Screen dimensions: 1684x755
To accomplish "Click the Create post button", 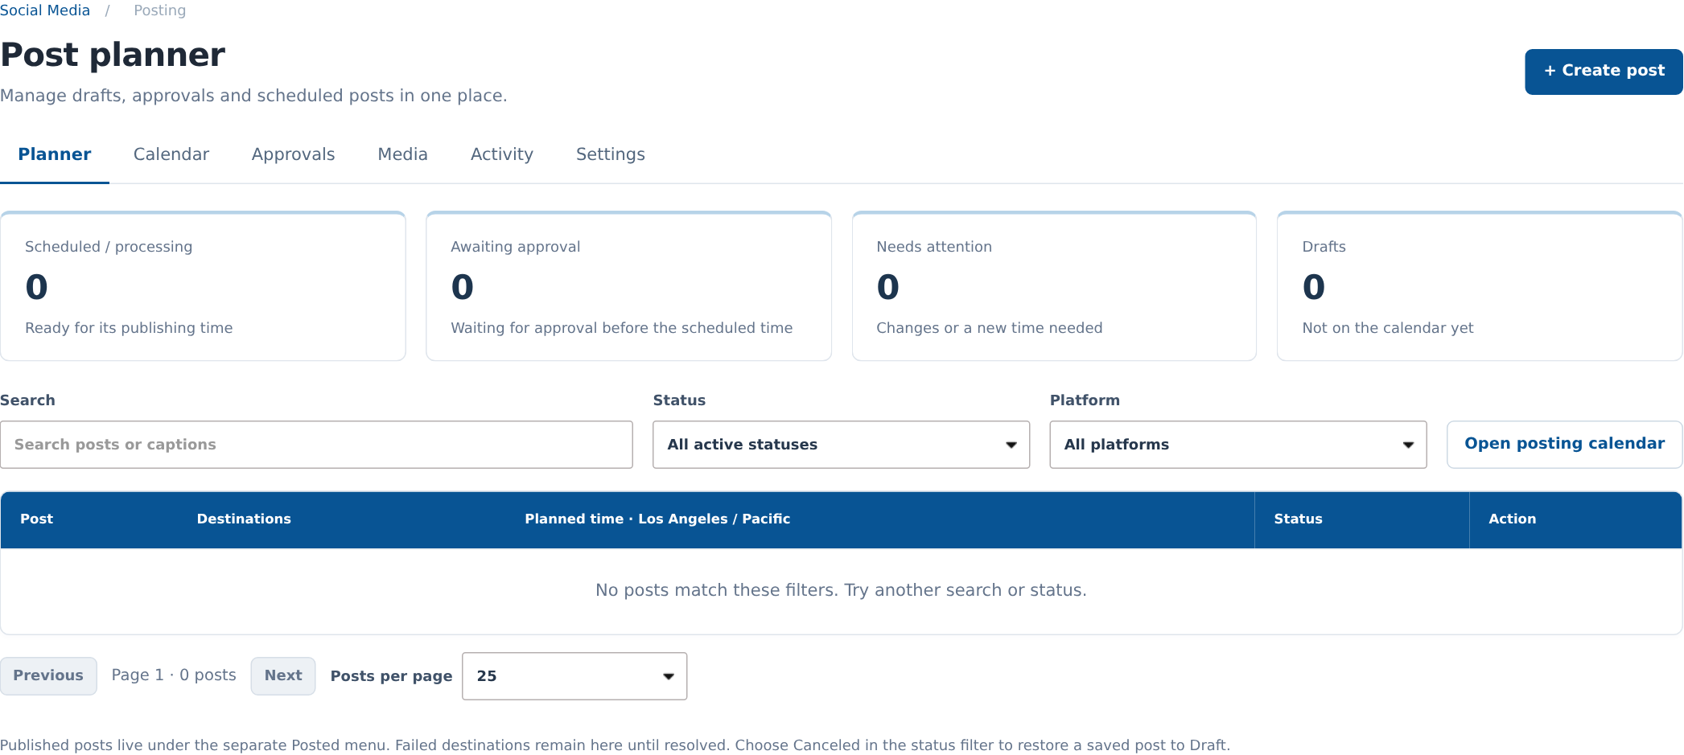I will pyautogui.click(x=1603, y=71).
